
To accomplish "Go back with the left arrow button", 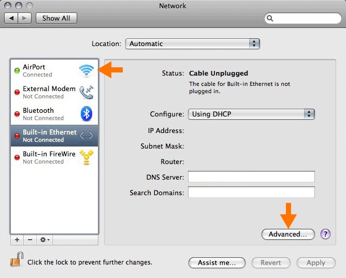I will (x=11, y=18).
